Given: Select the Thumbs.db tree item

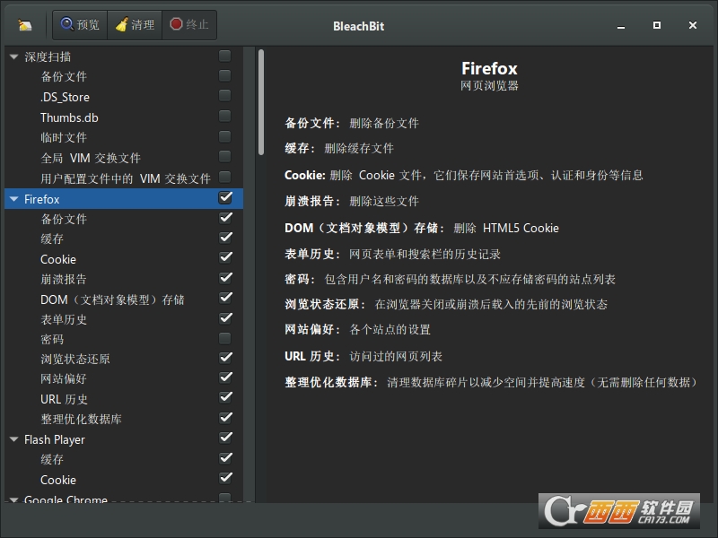Looking at the screenshot, I should 69,117.
